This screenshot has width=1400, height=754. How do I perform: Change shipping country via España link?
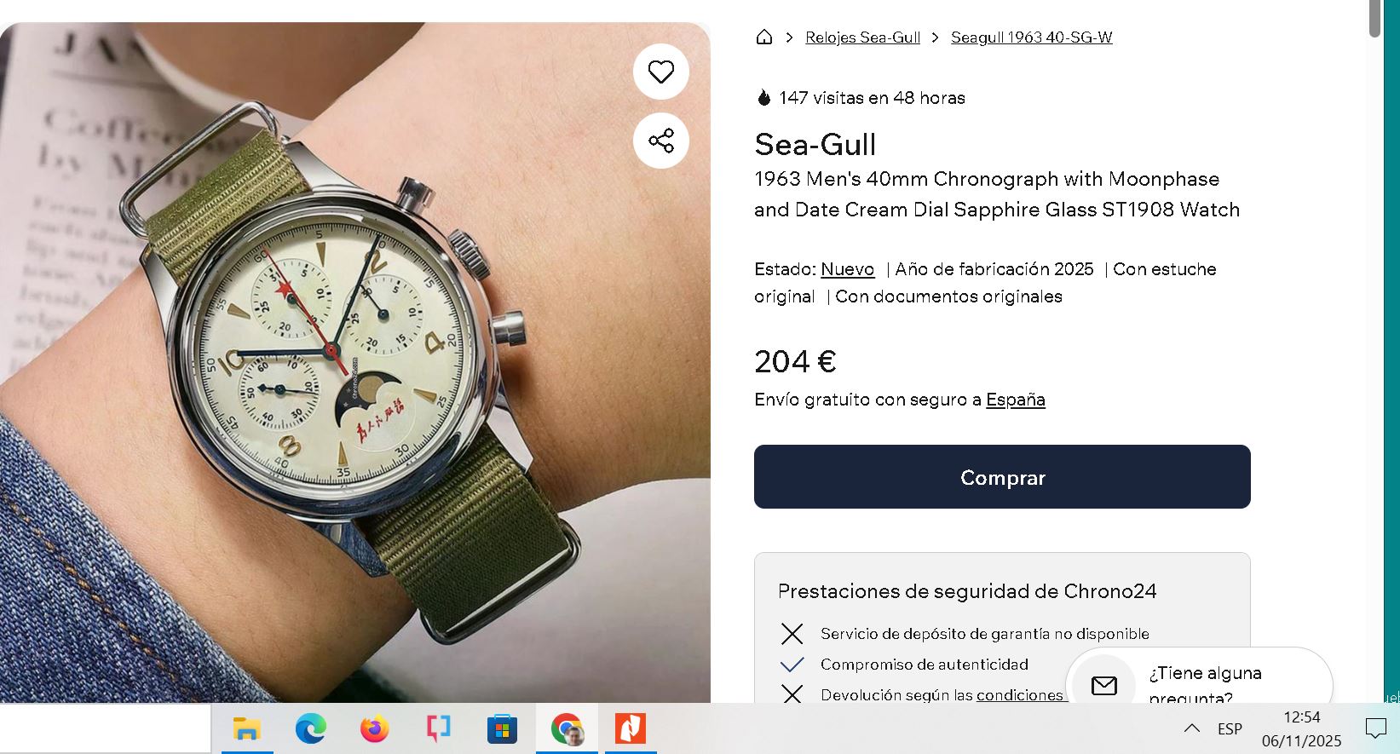1015,400
